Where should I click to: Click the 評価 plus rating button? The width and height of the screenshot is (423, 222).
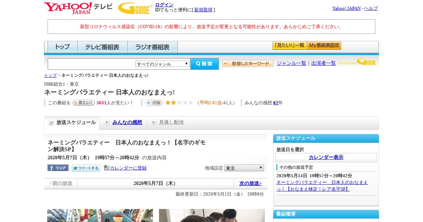[154, 103]
